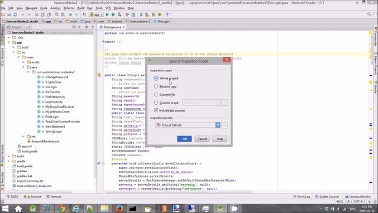Click the OK button in dialog

pyautogui.click(x=184, y=139)
